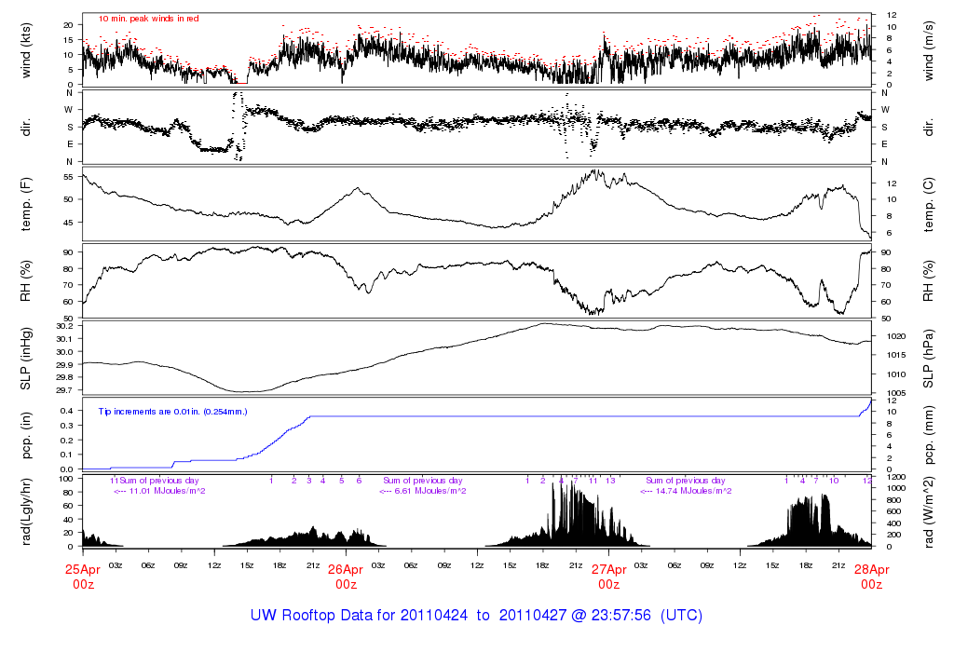Click the '0.1' precipitation tick value
The image size is (954, 652).
(67, 455)
